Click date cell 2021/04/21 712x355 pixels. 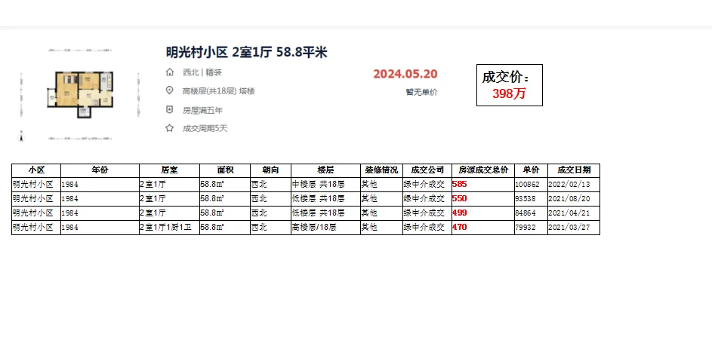pos(574,213)
